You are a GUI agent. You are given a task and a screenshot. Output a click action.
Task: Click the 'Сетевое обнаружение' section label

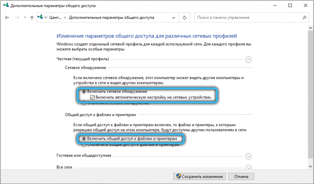[86, 67]
